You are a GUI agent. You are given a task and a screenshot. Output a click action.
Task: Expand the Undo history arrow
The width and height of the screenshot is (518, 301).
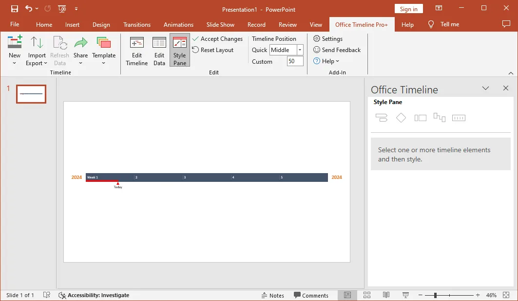pos(37,9)
